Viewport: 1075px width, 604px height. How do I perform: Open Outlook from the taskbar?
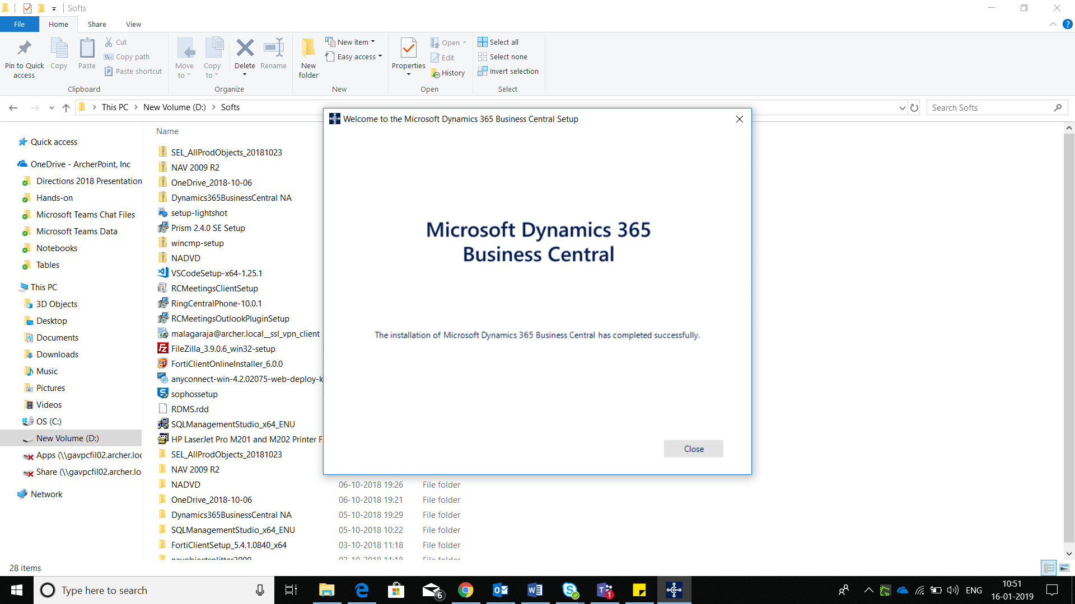pyautogui.click(x=500, y=590)
